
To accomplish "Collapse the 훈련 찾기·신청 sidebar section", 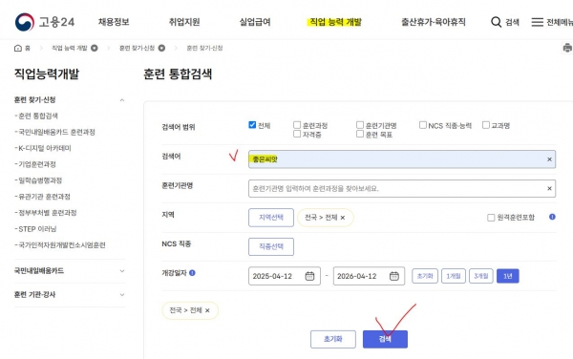I will [x=122, y=100].
